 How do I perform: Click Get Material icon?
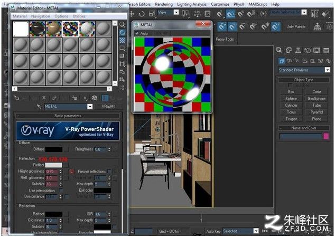coord(16,98)
